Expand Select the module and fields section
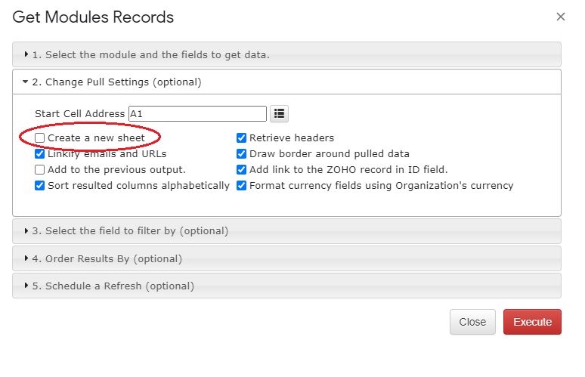 286,54
